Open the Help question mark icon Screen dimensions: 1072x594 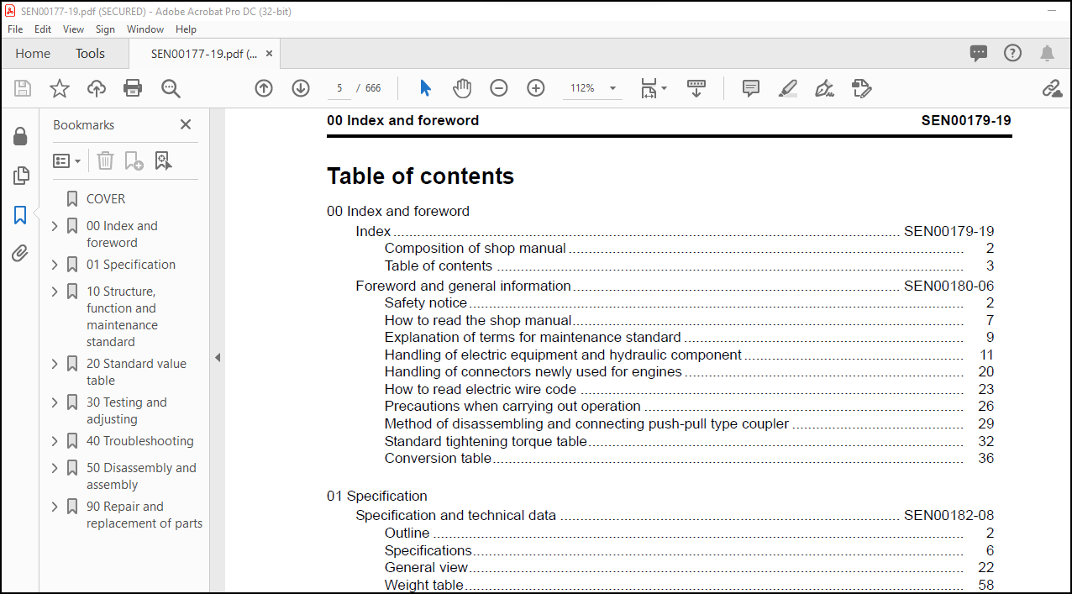[1013, 53]
